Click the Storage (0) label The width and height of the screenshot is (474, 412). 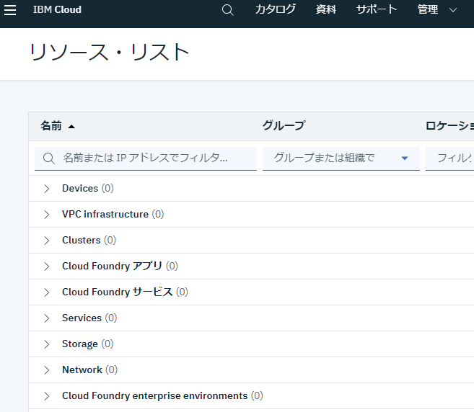point(88,344)
